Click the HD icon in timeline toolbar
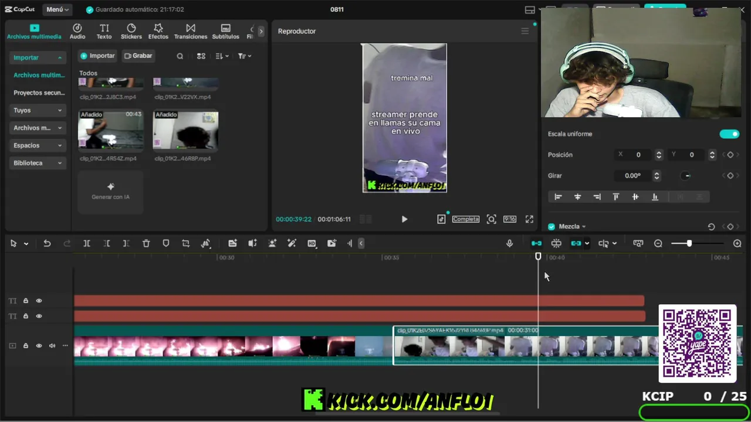This screenshot has width=751, height=422. (x=312, y=243)
